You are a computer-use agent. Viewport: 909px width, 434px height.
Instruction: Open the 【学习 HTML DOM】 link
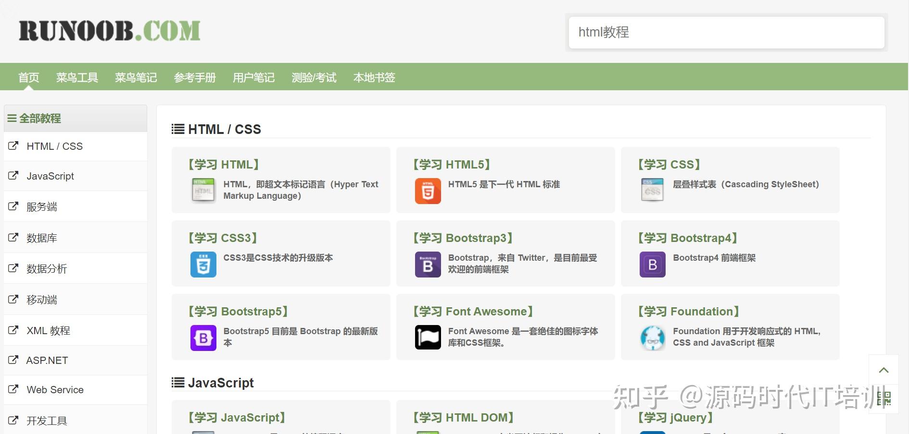(x=463, y=418)
